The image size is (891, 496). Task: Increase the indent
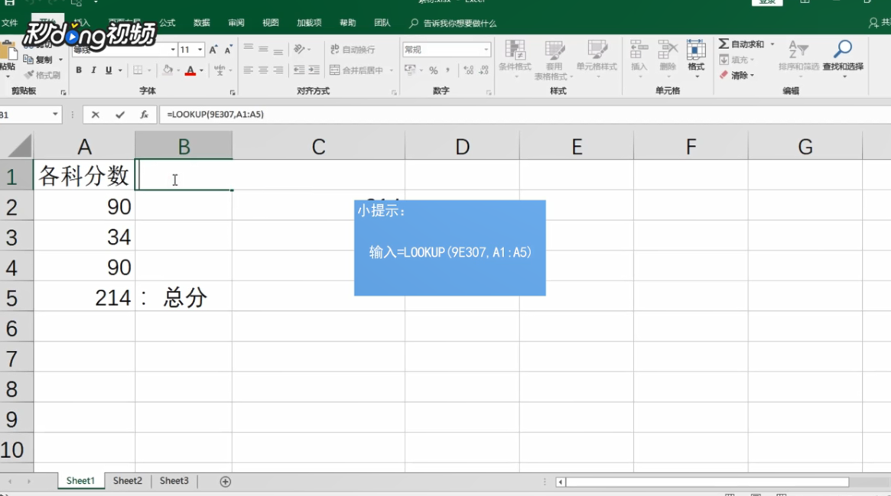tap(314, 70)
